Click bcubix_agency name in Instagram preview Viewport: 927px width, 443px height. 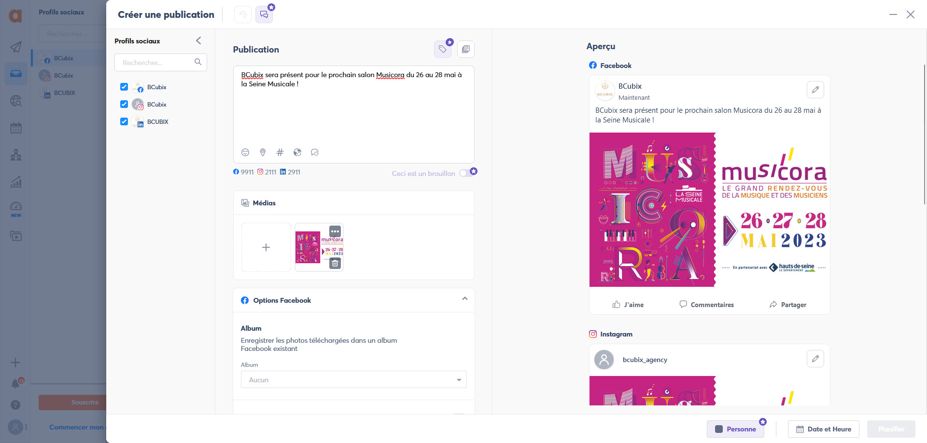tap(645, 360)
